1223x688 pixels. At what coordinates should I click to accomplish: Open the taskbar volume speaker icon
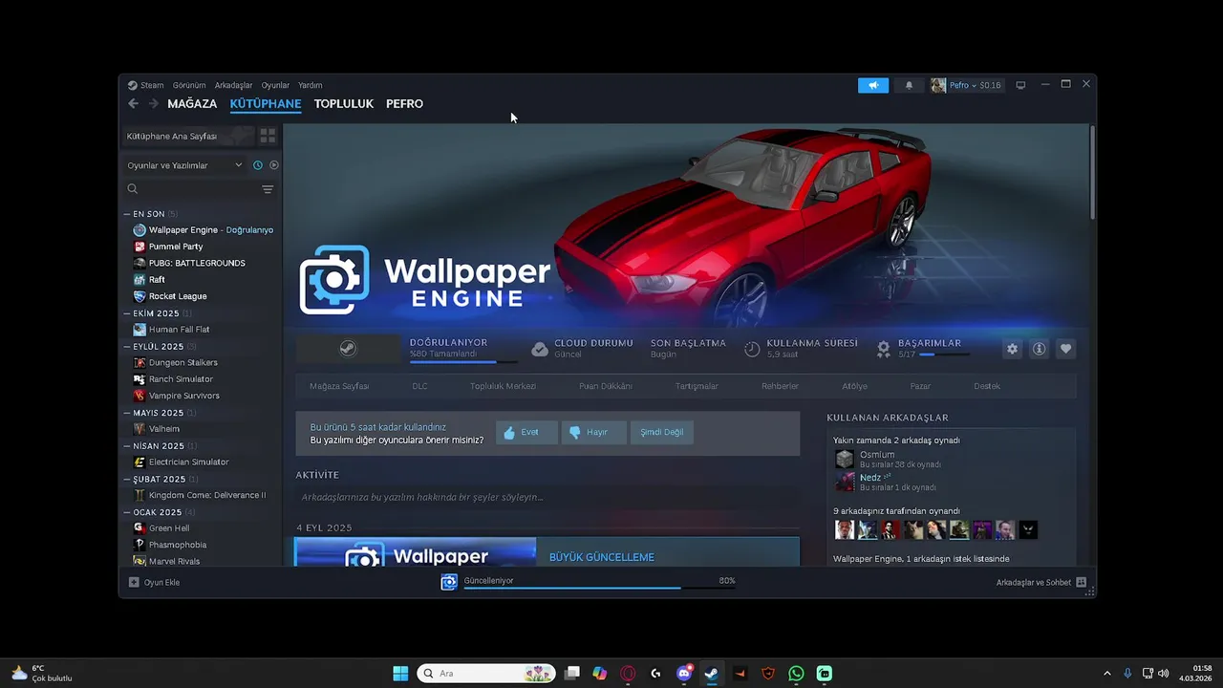tap(1164, 674)
